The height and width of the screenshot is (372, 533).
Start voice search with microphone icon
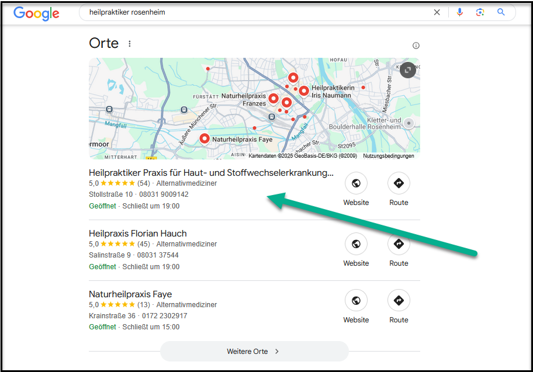coord(459,12)
